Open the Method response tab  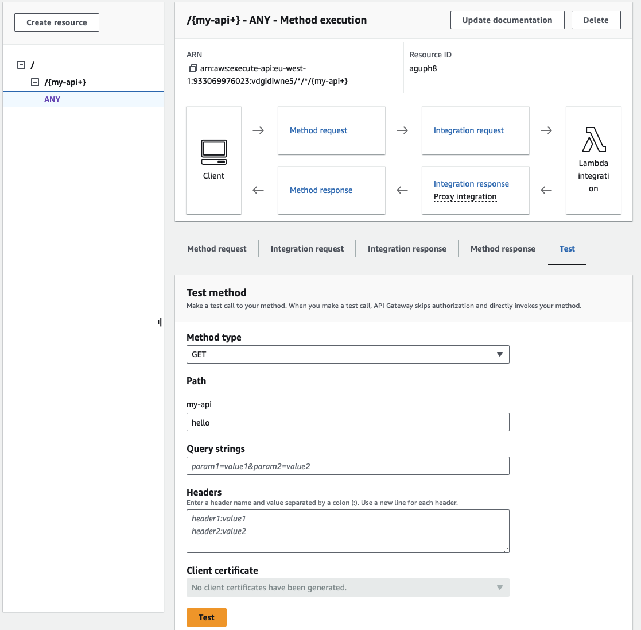502,249
